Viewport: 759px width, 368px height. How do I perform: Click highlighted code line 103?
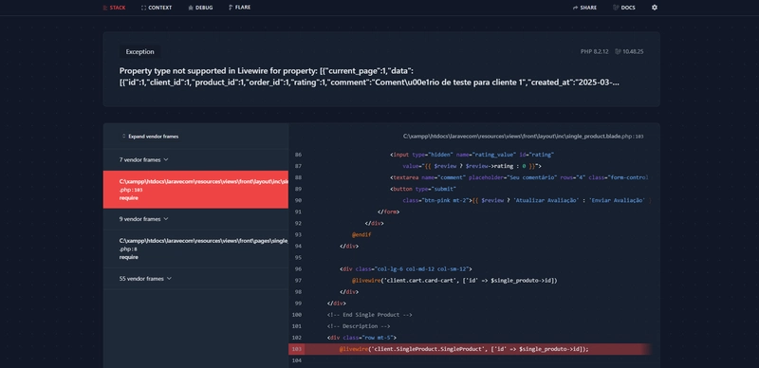point(470,349)
